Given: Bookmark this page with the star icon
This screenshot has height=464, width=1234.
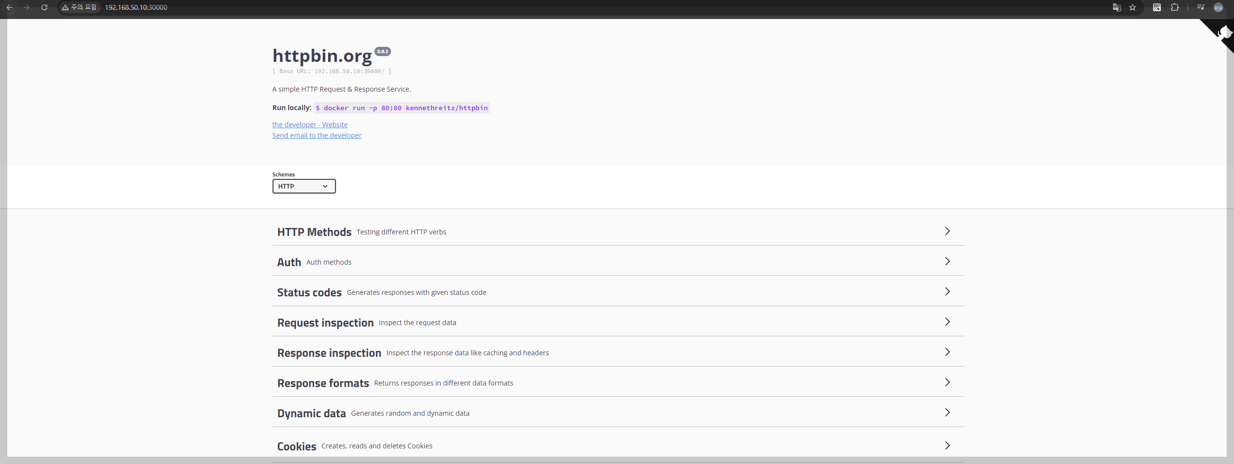Looking at the screenshot, I should tap(1133, 7).
